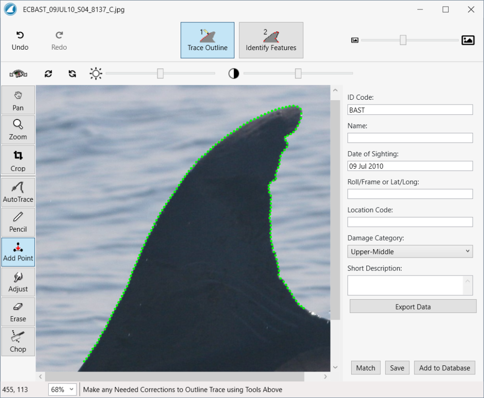Image resolution: width=484 pixels, height=398 pixels.
Task: Run the AutoTrace tool
Action: (x=18, y=191)
